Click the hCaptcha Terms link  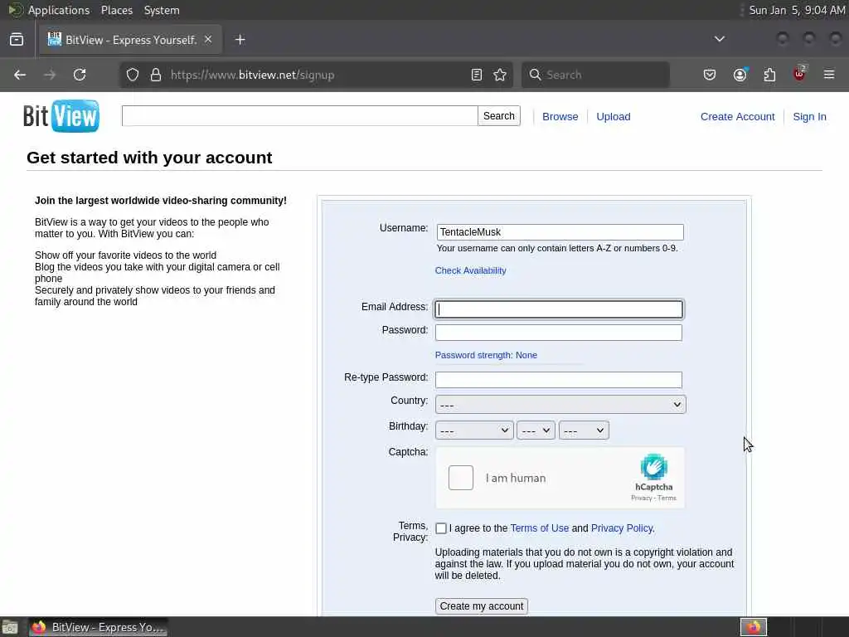pyautogui.click(x=667, y=498)
